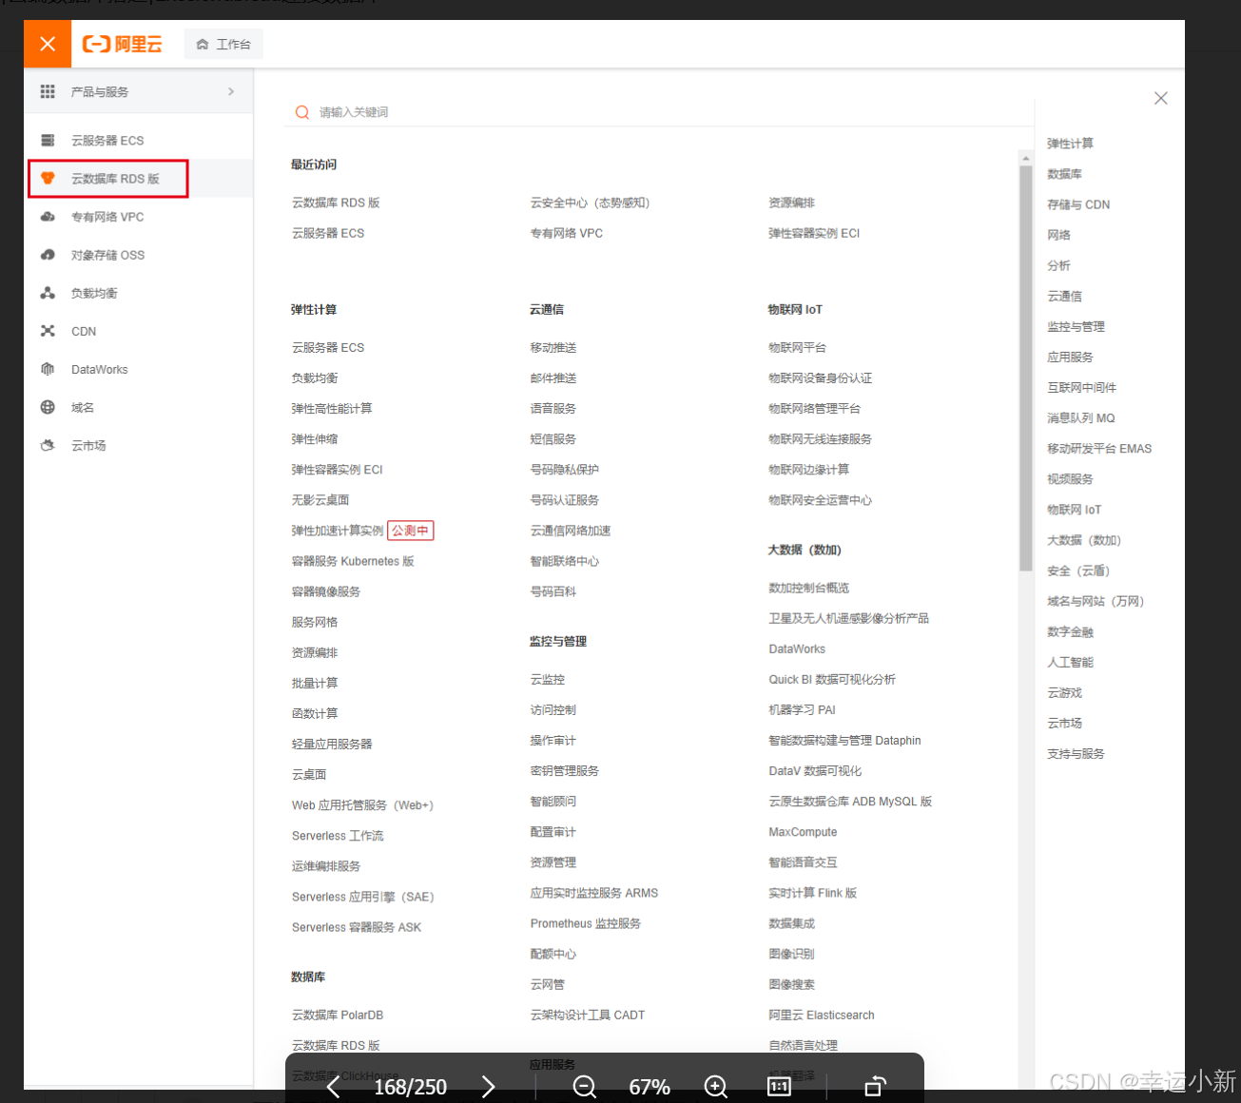The width and height of the screenshot is (1241, 1103).
Task: Jump to 存储与 CDN category
Action: (1078, 204)
